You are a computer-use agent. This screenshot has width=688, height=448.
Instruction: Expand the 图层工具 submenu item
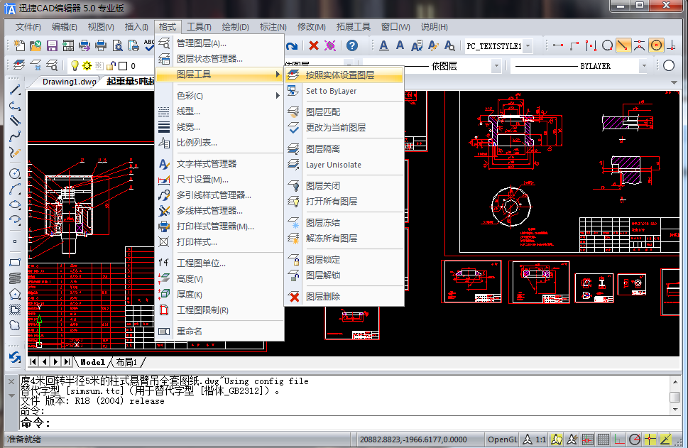pyautogui.click(x=219, y=75)
